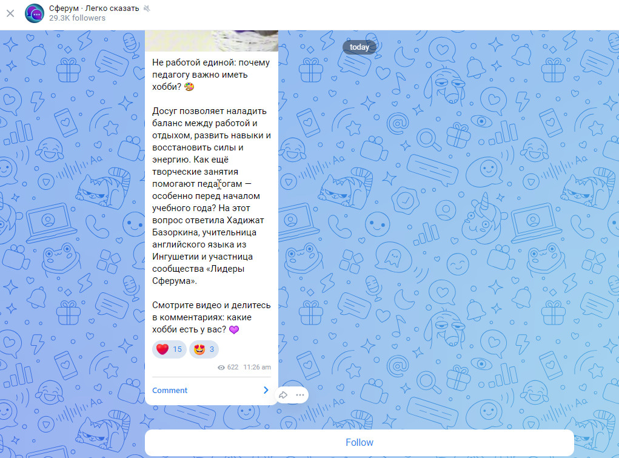Click the 622 views count

[233, 367]
